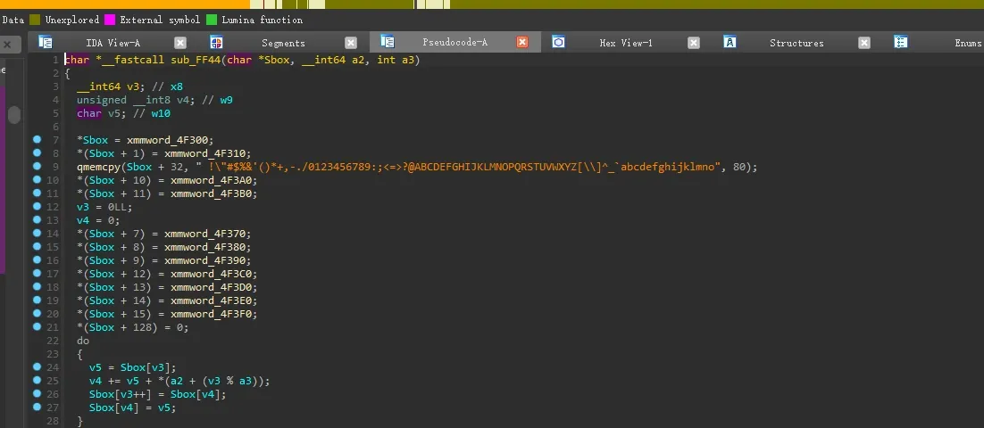
Task: Toggle breakpoint dot on line 27
Action: pyautogui.click(x=37, y=407)
